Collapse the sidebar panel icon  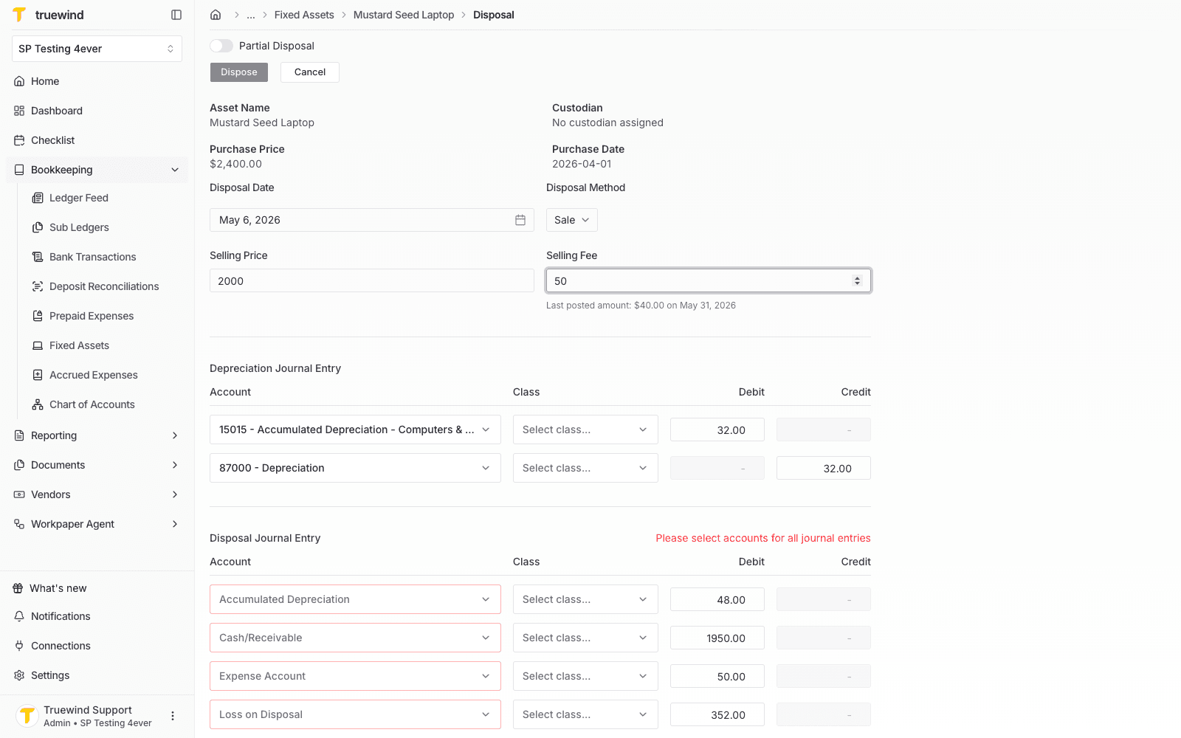click(x=176, y=15)
